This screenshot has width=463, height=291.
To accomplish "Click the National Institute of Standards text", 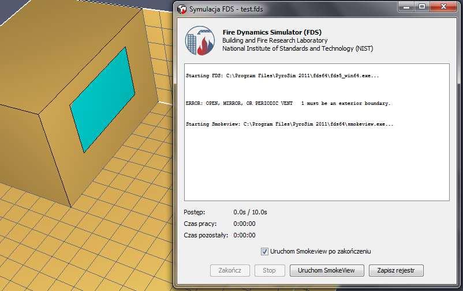I will click(298, 48).
